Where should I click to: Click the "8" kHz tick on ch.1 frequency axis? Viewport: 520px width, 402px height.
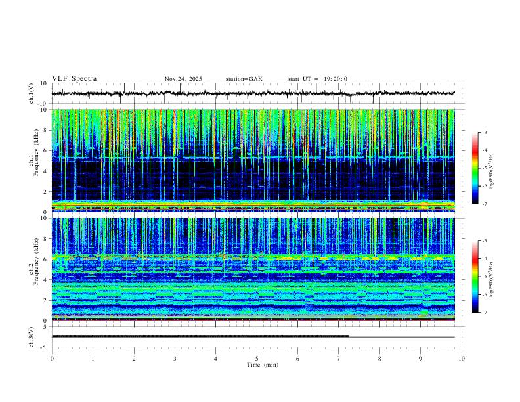[45, 130]
